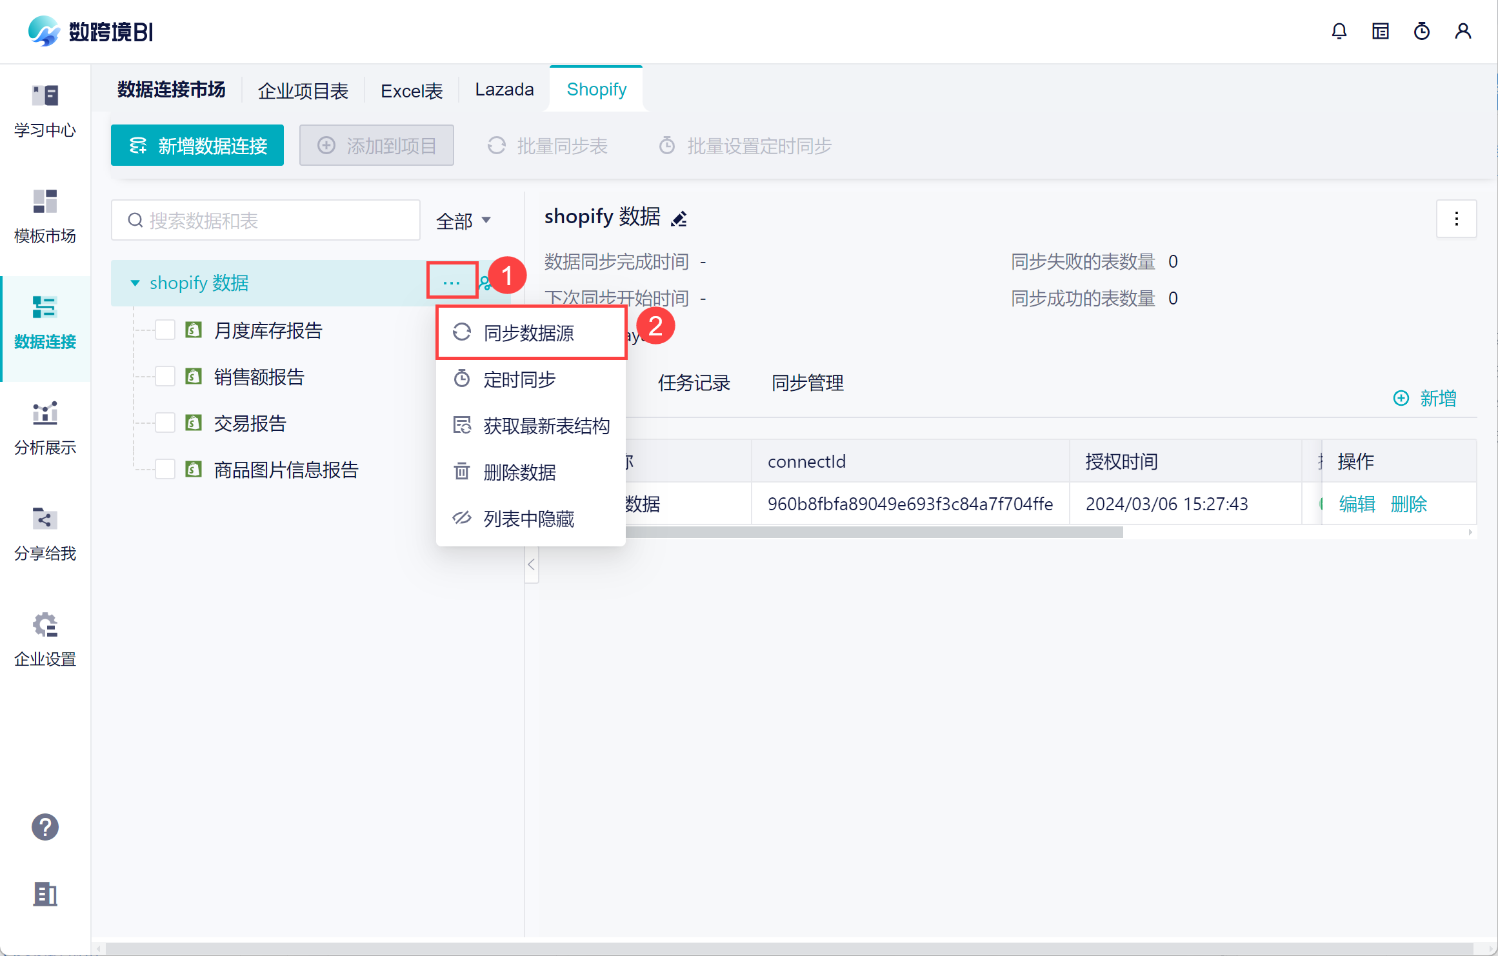Viewport: 1498px width, 956px height.
Task: Collapse the shopify 数据 tree node
Action: tap(135, 283)
